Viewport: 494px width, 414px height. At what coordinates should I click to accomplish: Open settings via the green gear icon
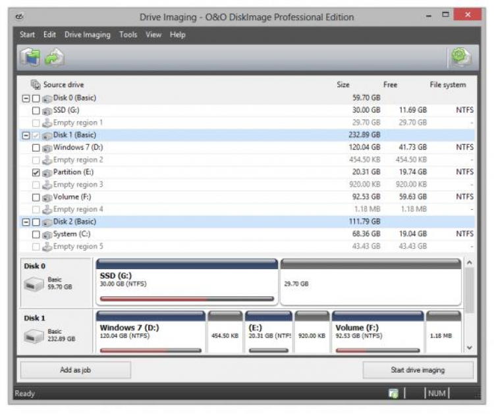(x=461, y=57)
